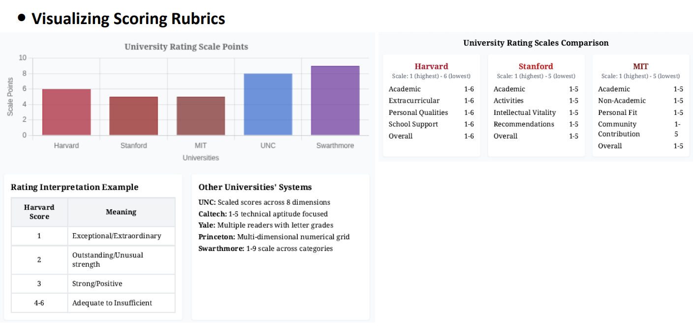Click the red "Stanford" card heading
Viewport: 693px width, 329px height.
pyautogui.click(x=536, y=66)
